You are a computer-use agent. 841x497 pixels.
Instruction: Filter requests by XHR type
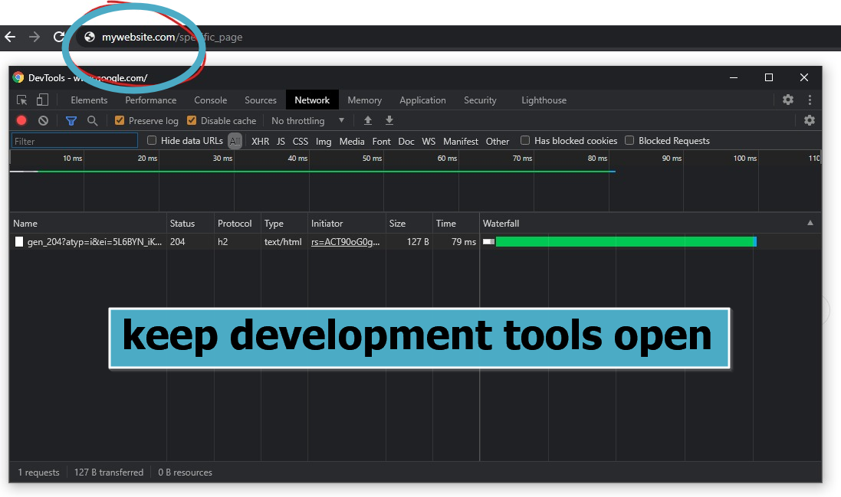point(260,141)
